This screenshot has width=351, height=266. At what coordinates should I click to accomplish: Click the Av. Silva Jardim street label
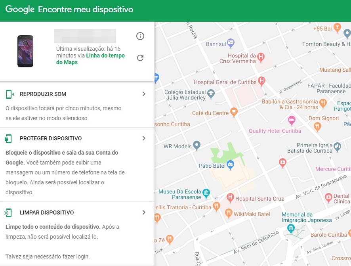[320, 247]
